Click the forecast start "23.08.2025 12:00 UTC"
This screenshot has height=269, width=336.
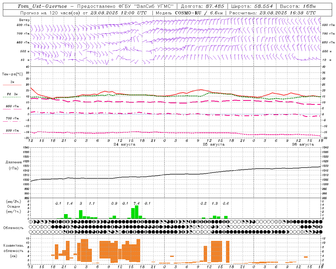coord(119,13)
